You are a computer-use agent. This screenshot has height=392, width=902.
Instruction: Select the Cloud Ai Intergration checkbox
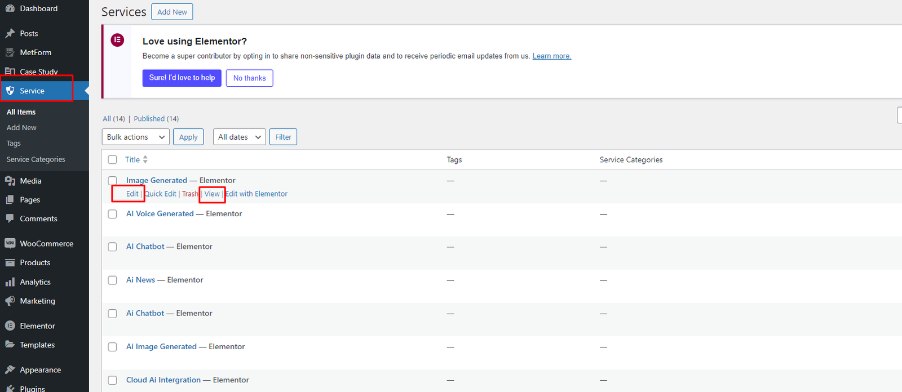pos(113,380)
